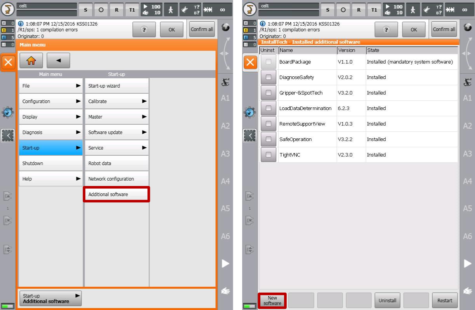475x310 pixels.
Task: Click the language globe icon near Confirm all
Action: click(x=225, y=27)
